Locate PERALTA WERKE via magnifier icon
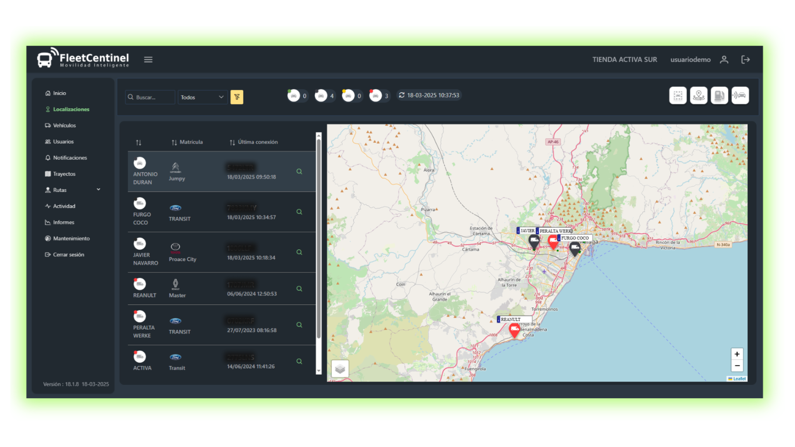Image resolution: width=795 pixels, height=447 pixels. (x=299, y=325)
